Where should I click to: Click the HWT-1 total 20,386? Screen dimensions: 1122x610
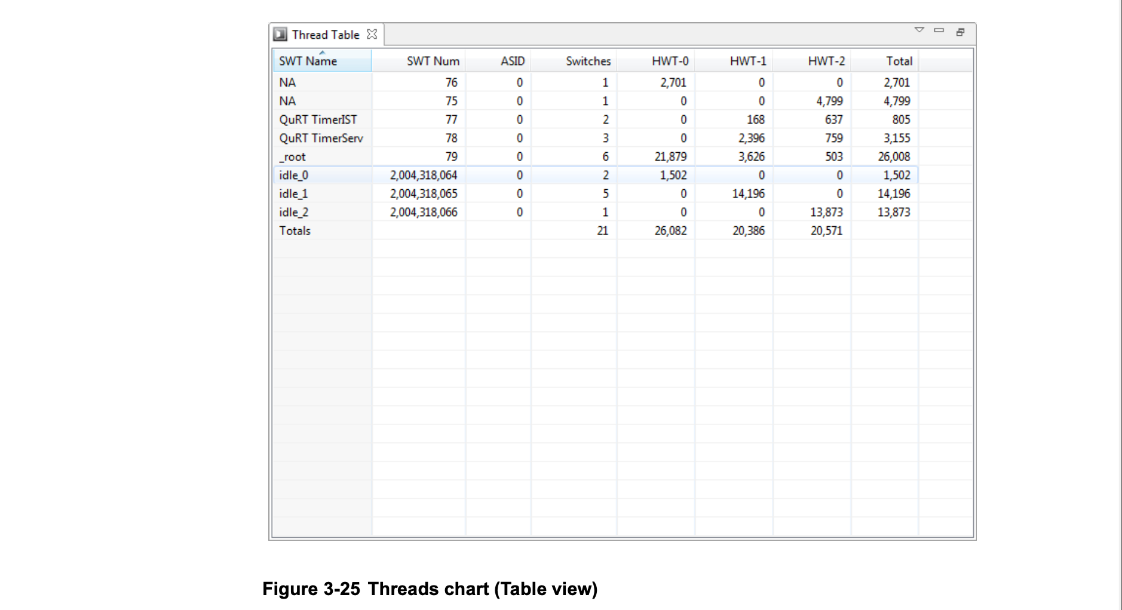tap(749, 230)
